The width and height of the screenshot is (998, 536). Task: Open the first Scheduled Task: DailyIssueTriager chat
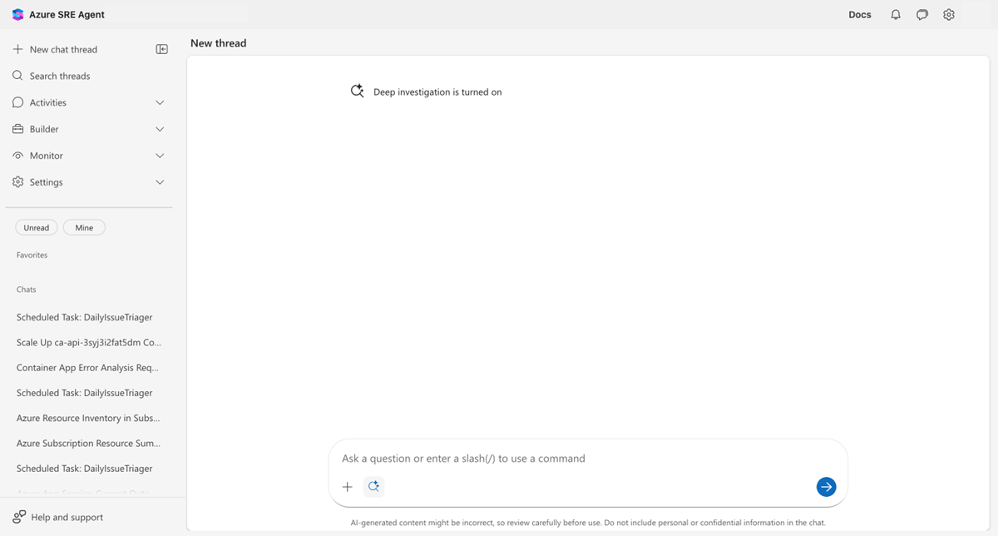click(x=85, y=317)
